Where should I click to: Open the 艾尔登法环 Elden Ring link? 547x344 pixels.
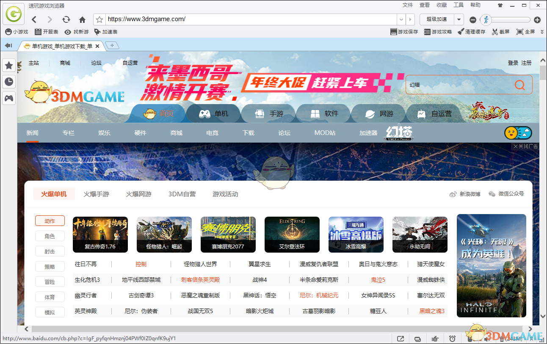[x=292, y=234]
